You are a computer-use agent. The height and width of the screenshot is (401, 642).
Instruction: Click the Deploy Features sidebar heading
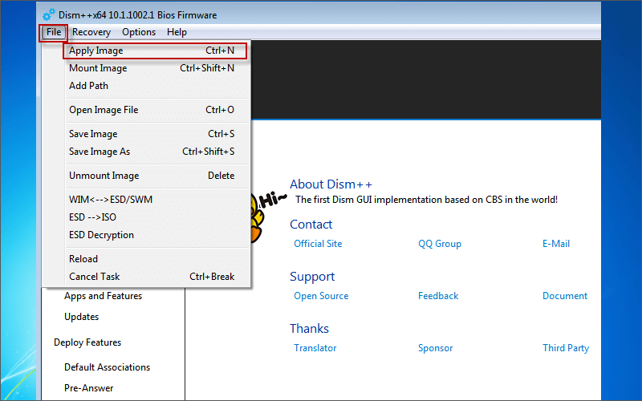[x=87, y=342]
